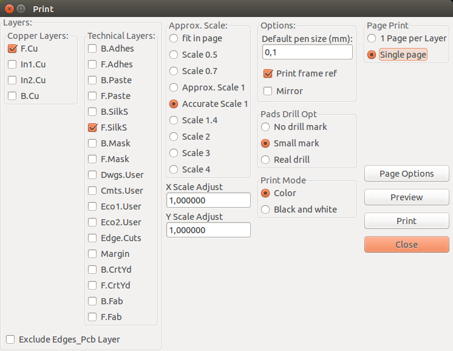Click the X Scale Adjust field
Image resolution: width=453 pixels, height=351 pixels.
208,200
